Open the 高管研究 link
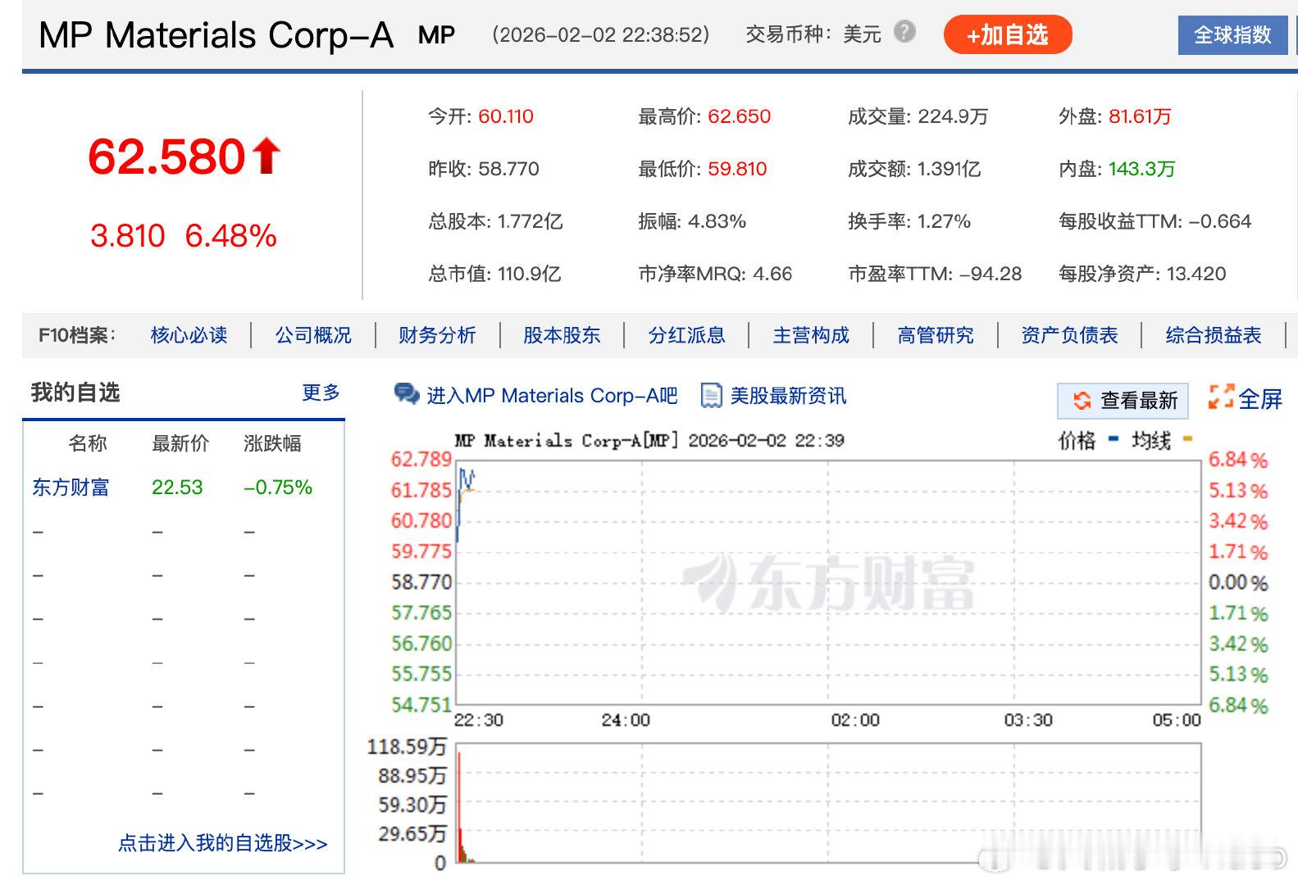Screen dimensions: 1298x885 tap(936, 335)
